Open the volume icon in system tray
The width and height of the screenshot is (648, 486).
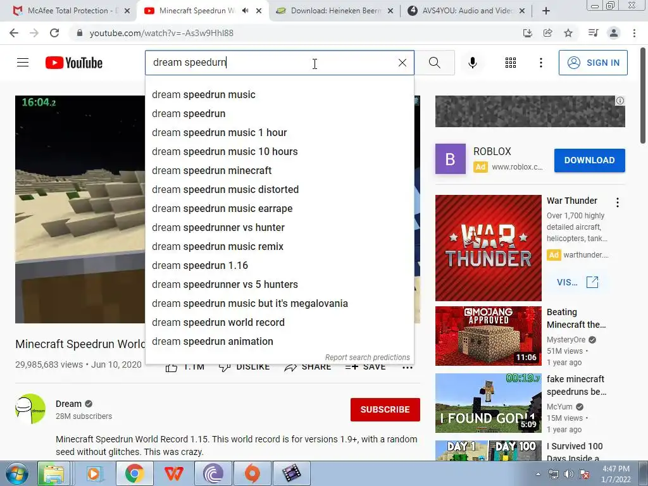pyautogui.click(x=569, y=474)
